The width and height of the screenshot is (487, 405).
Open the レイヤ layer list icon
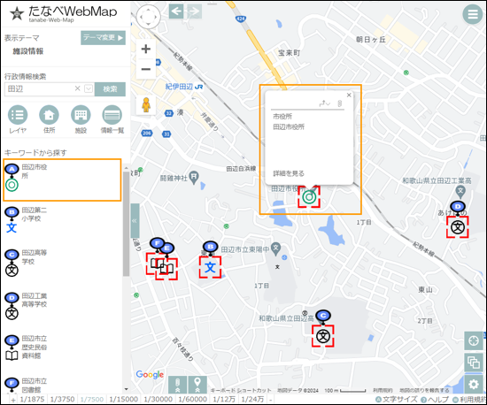(x=18, y=115)
